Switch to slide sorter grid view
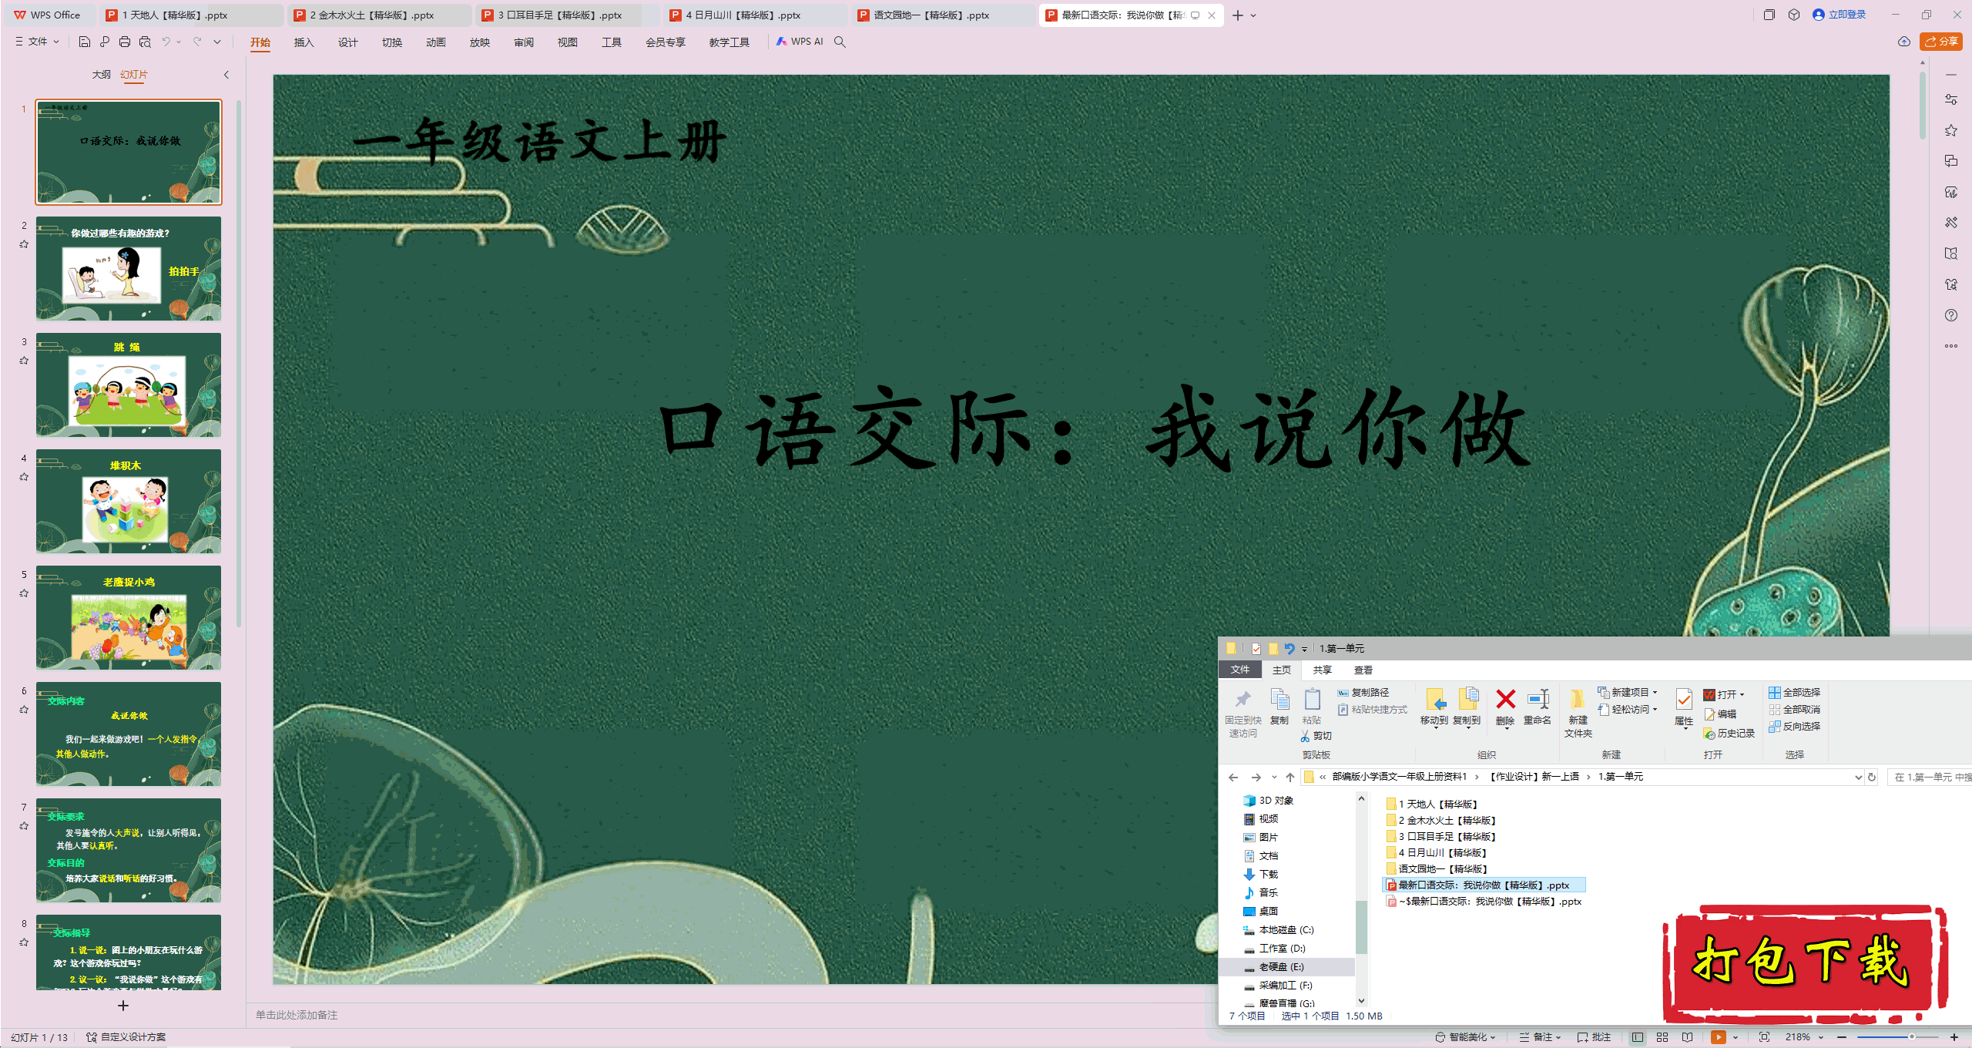Viewport: 1972px width, 1048px height. [x=1662, y=1037]
